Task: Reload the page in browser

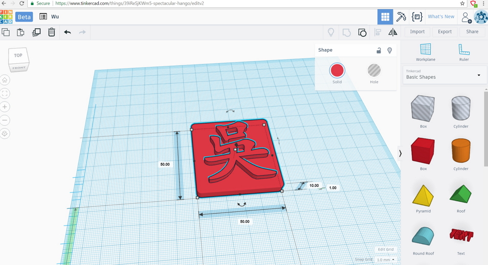Action: pyautogui.click(x=21, y=4)
